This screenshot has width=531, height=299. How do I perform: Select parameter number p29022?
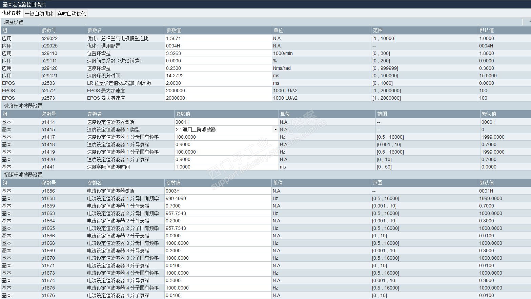pos(49,38)
